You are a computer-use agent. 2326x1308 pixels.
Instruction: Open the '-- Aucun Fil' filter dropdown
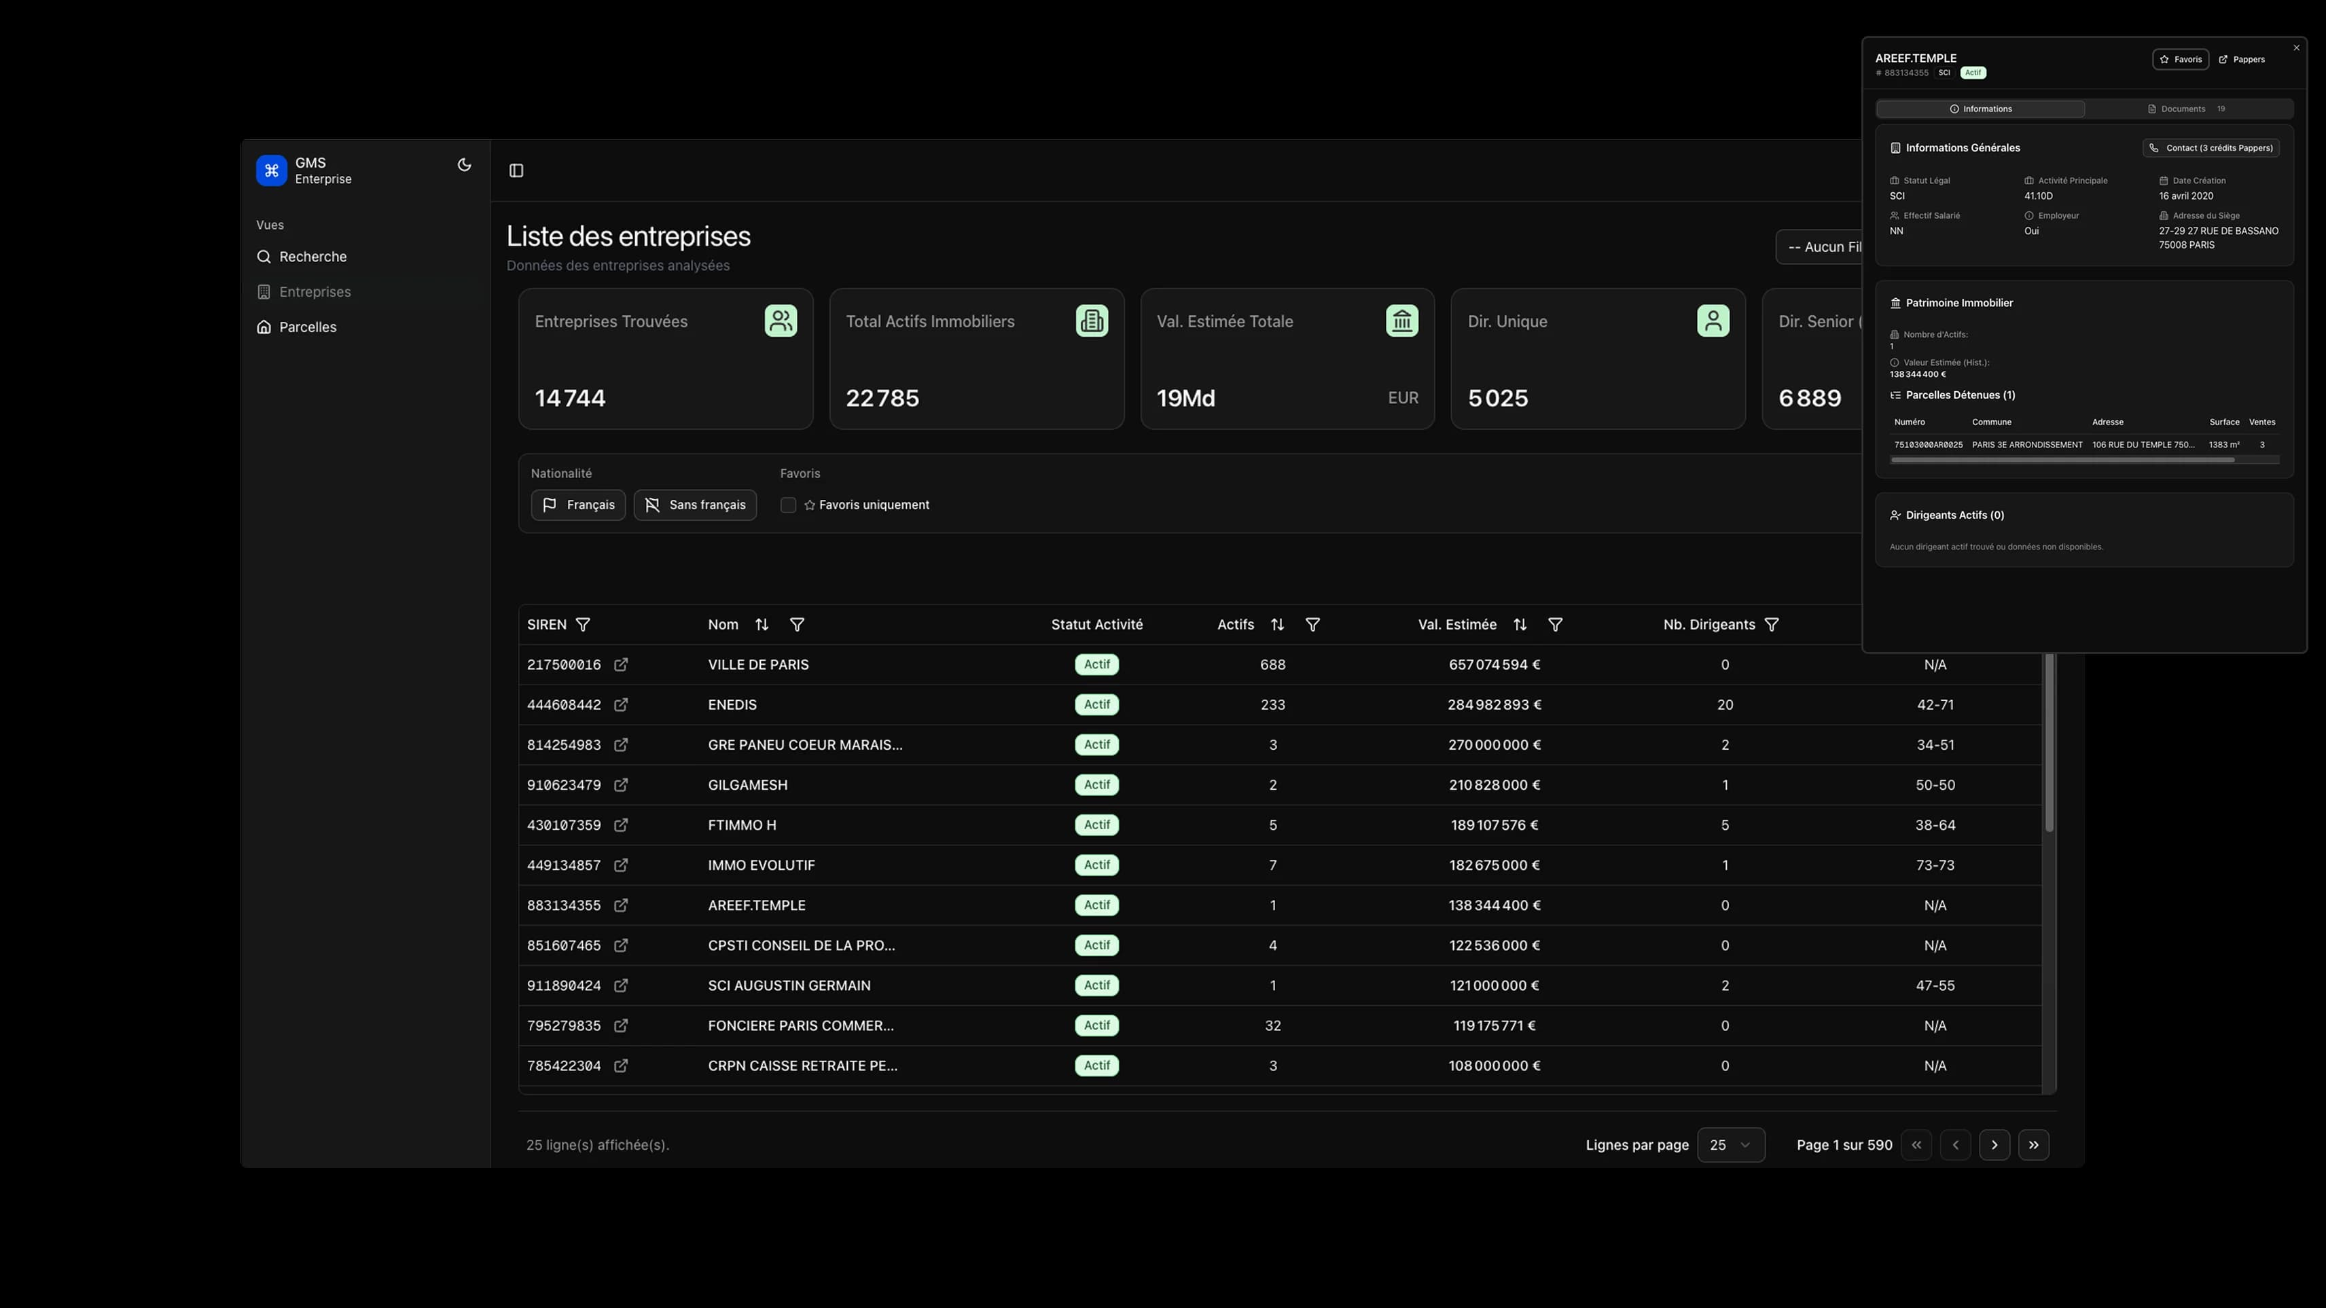point(1825,247)
